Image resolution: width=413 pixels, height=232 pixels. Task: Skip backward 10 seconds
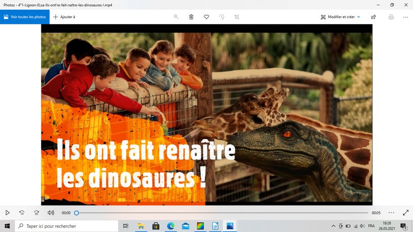pyautogui.click(x=22, y=212)
